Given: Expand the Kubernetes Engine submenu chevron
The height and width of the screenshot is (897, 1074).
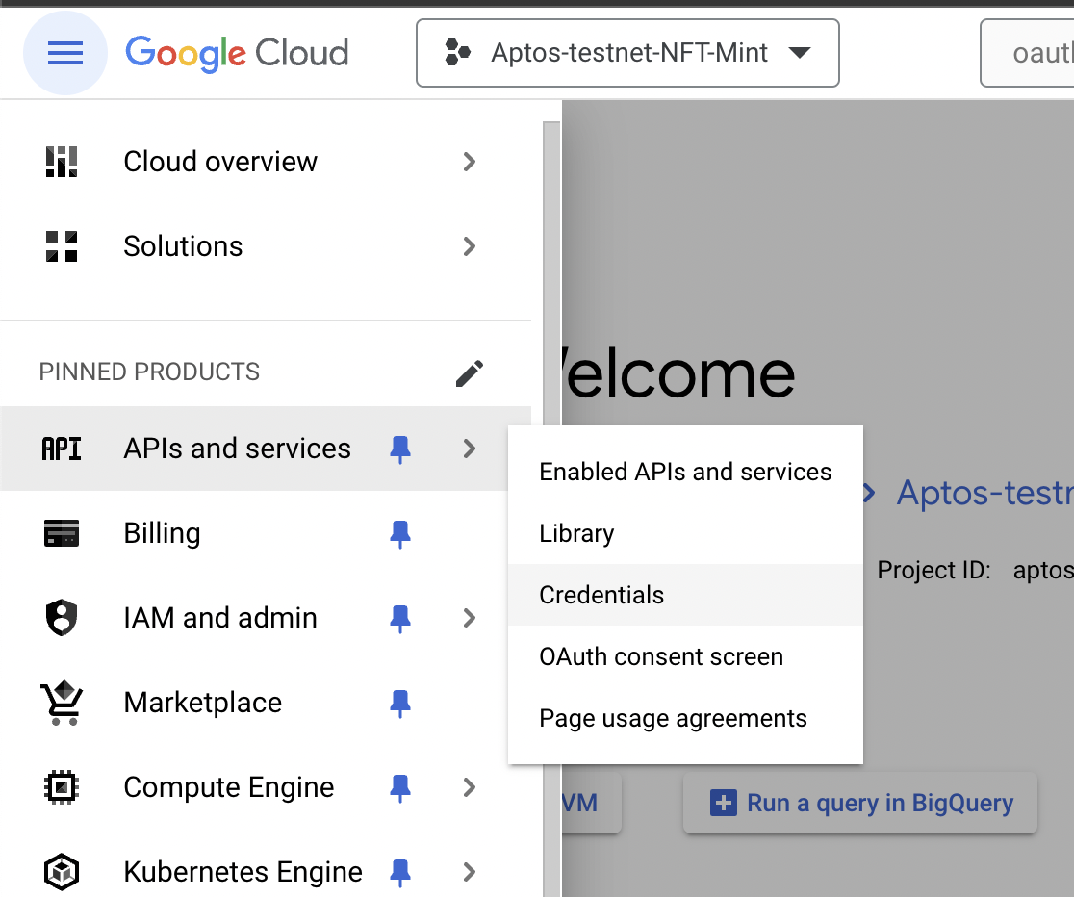Looking at the screenshot, I should click(470, 872).
